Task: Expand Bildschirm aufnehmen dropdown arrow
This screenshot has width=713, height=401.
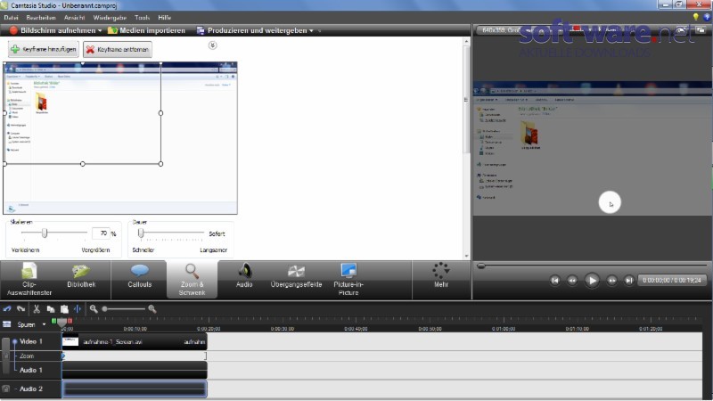Action: click(100, 31)
